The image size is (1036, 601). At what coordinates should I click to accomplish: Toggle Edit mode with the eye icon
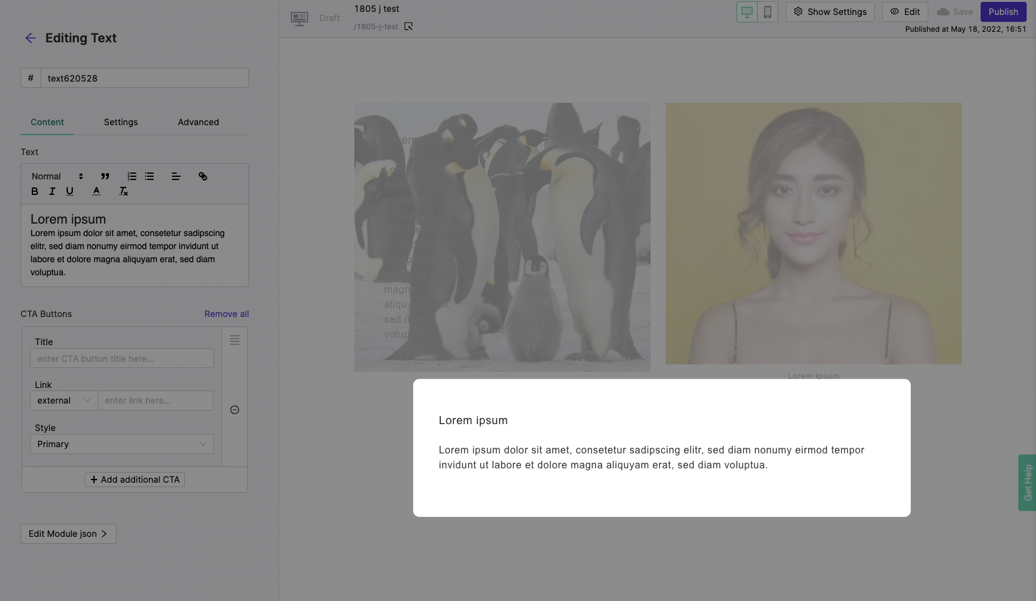[x=905, y=11]
